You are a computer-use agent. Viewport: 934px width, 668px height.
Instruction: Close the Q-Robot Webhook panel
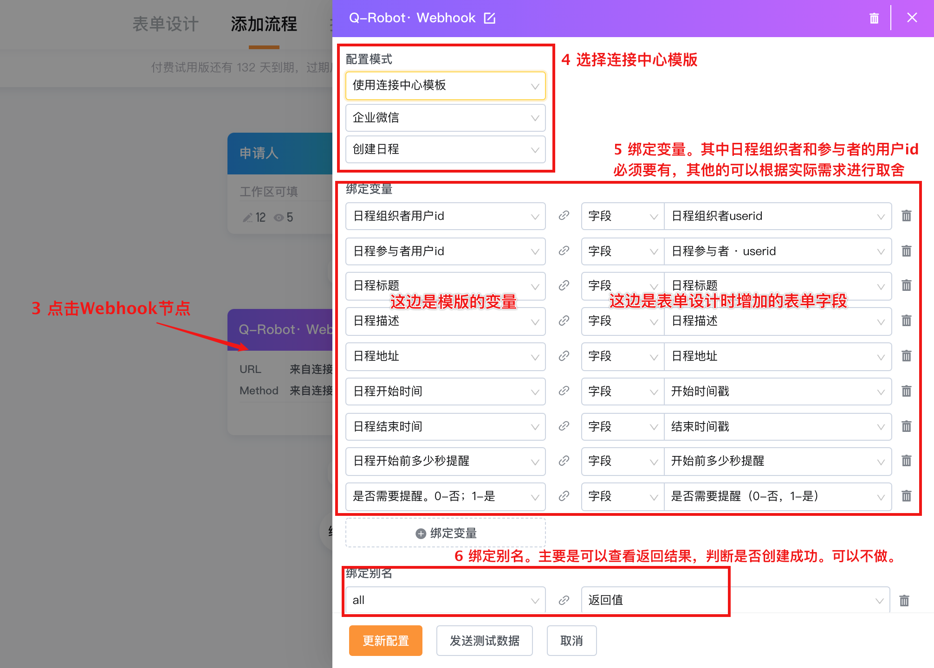tap(912, 18)
